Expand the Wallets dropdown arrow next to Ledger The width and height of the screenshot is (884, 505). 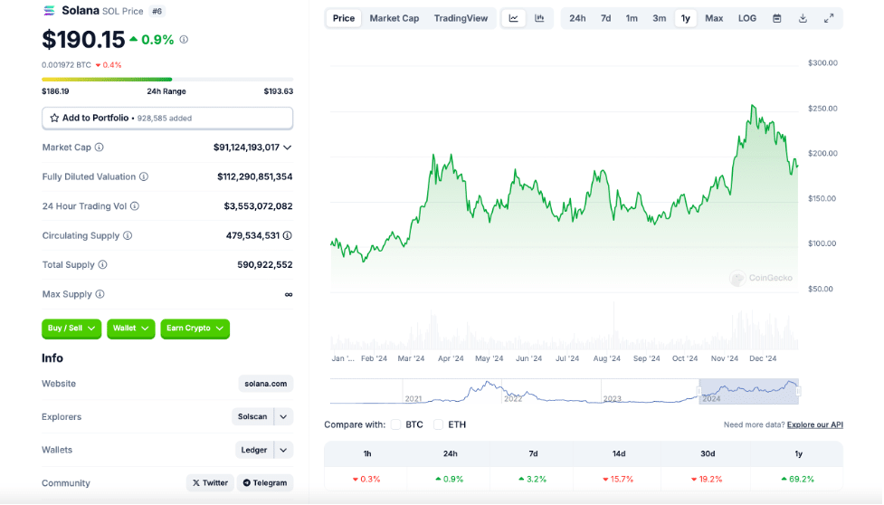tap(283, 451)
